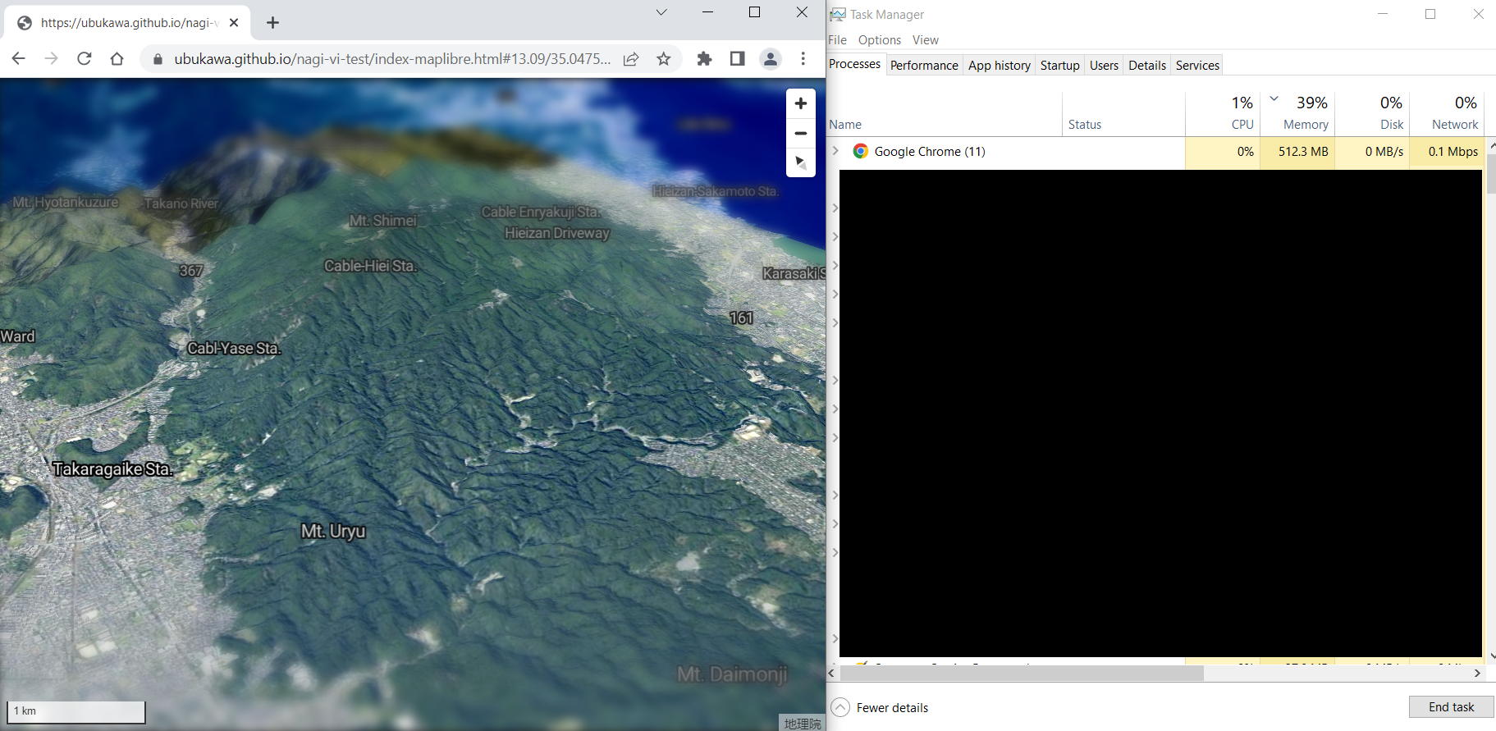Click Mt. Shimei map label

(382, 221)
